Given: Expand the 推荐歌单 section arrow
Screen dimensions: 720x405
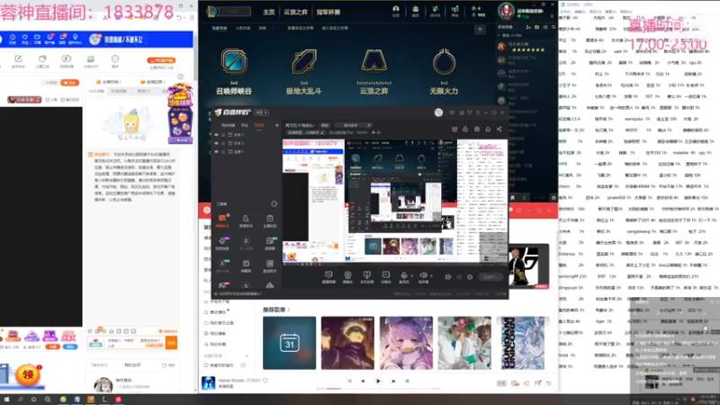Looking at the screenshot, I should (x=288, y=310).
